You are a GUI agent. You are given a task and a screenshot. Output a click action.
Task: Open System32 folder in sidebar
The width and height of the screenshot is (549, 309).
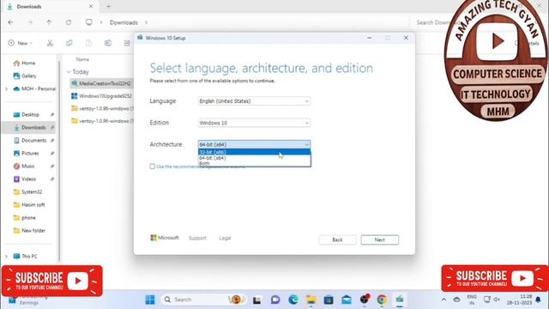click(28, 192)
